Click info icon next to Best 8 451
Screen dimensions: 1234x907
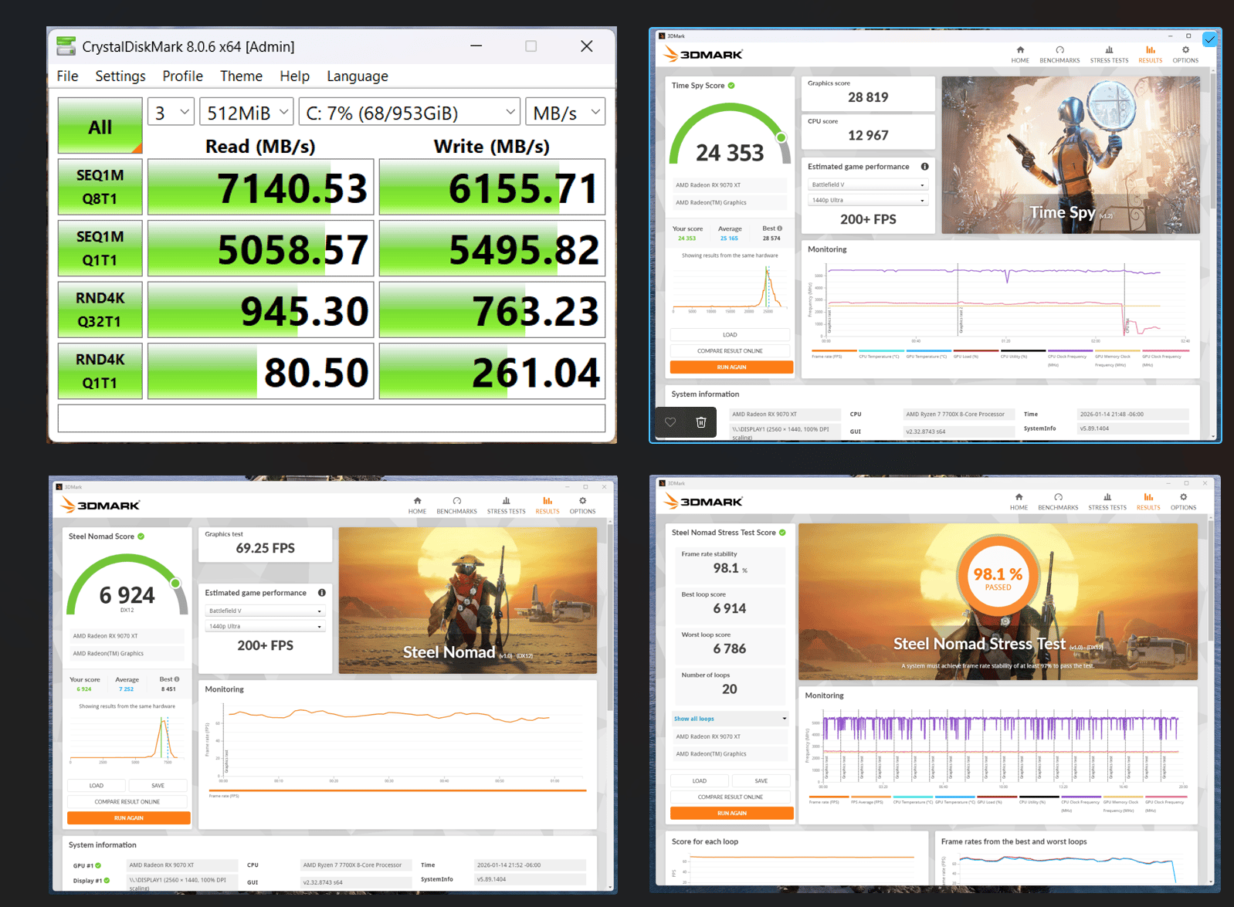177,679
